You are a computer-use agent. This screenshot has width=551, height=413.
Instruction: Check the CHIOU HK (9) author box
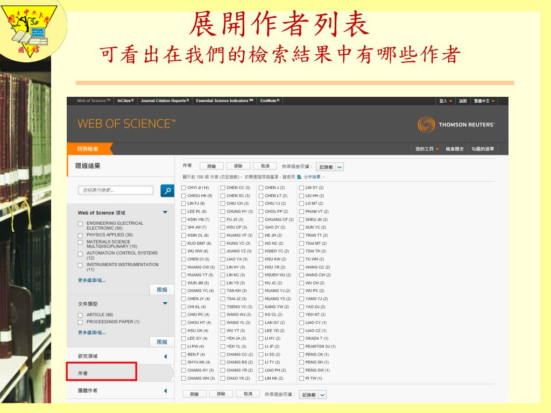point(183,196)
